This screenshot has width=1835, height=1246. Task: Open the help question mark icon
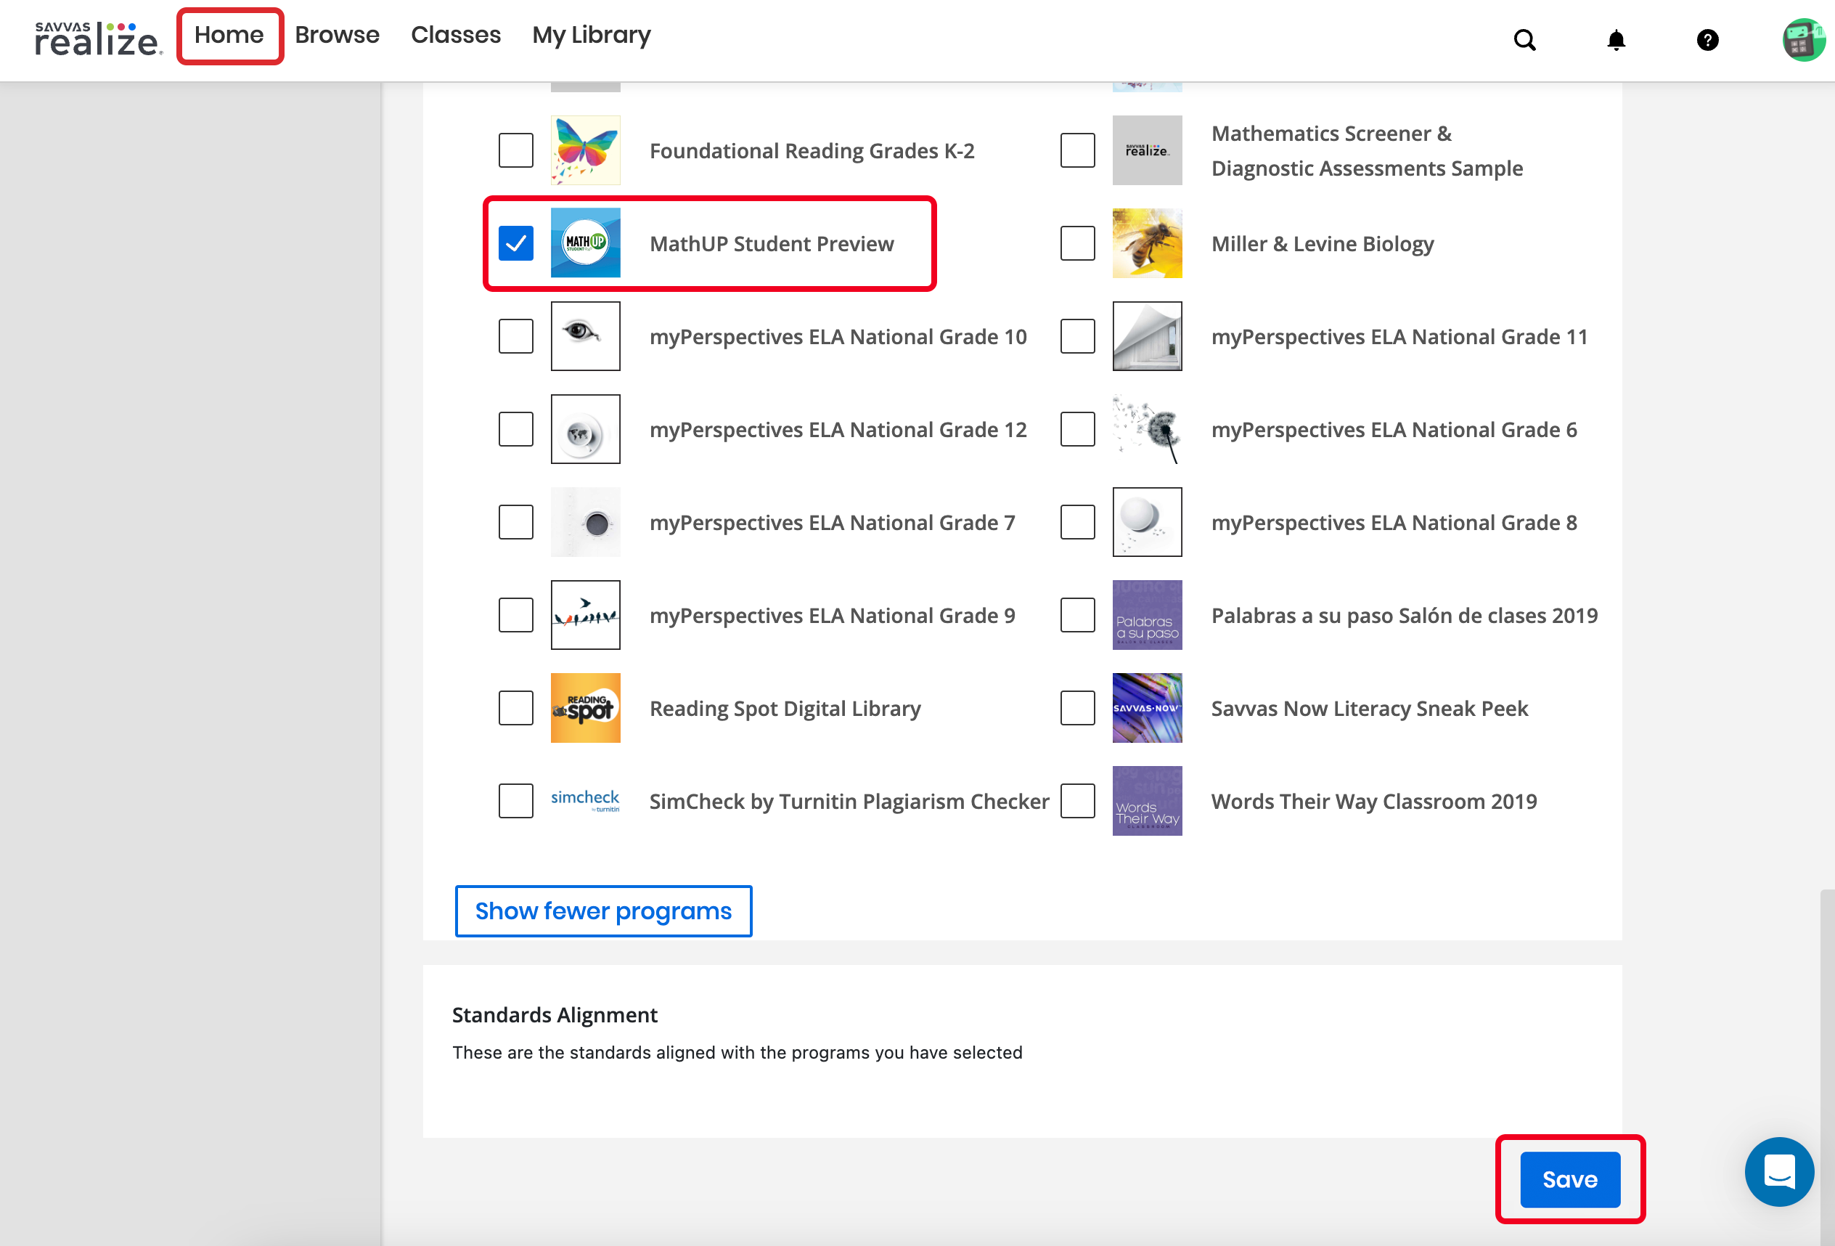tap(1707, 39)
